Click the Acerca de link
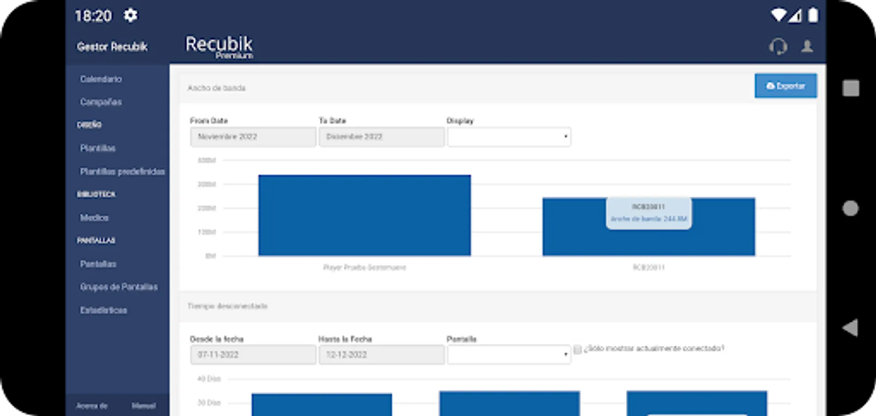 (91, 406)
